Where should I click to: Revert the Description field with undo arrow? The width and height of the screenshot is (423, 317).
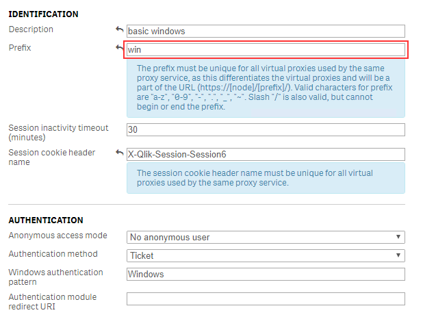(x=119, y=29)
